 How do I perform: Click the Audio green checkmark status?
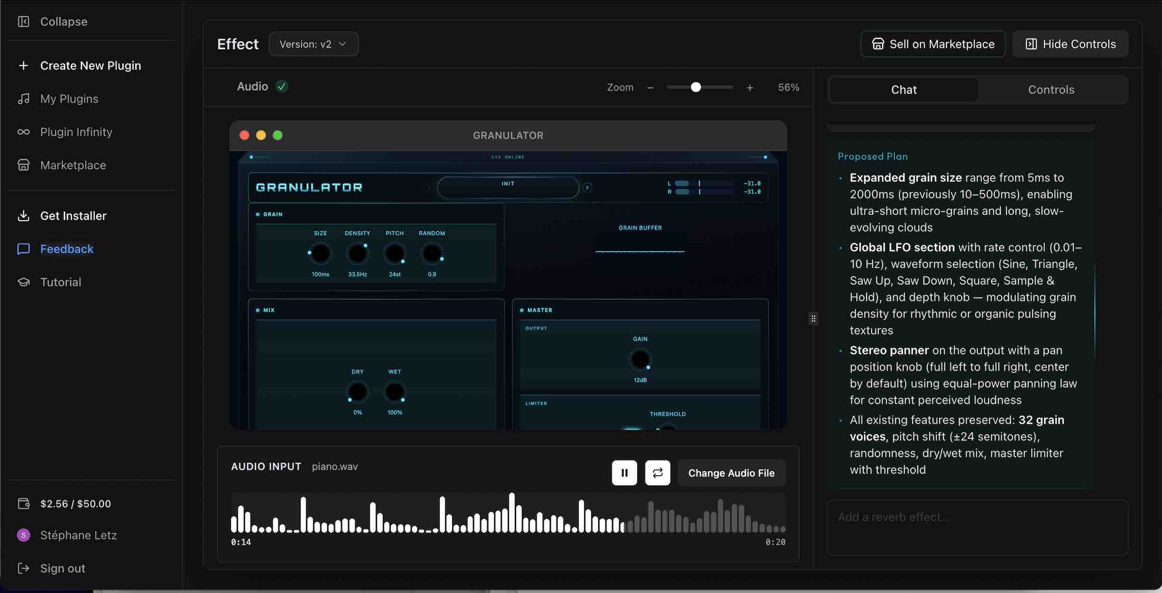(x=281, y=86)
